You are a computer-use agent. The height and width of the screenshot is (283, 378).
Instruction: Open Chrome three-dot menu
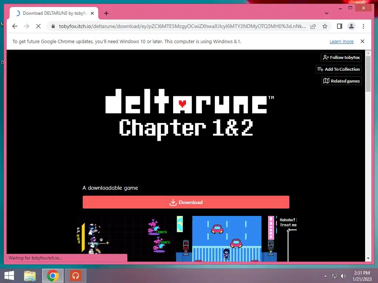pyautogui.click(x=363, y=26)
